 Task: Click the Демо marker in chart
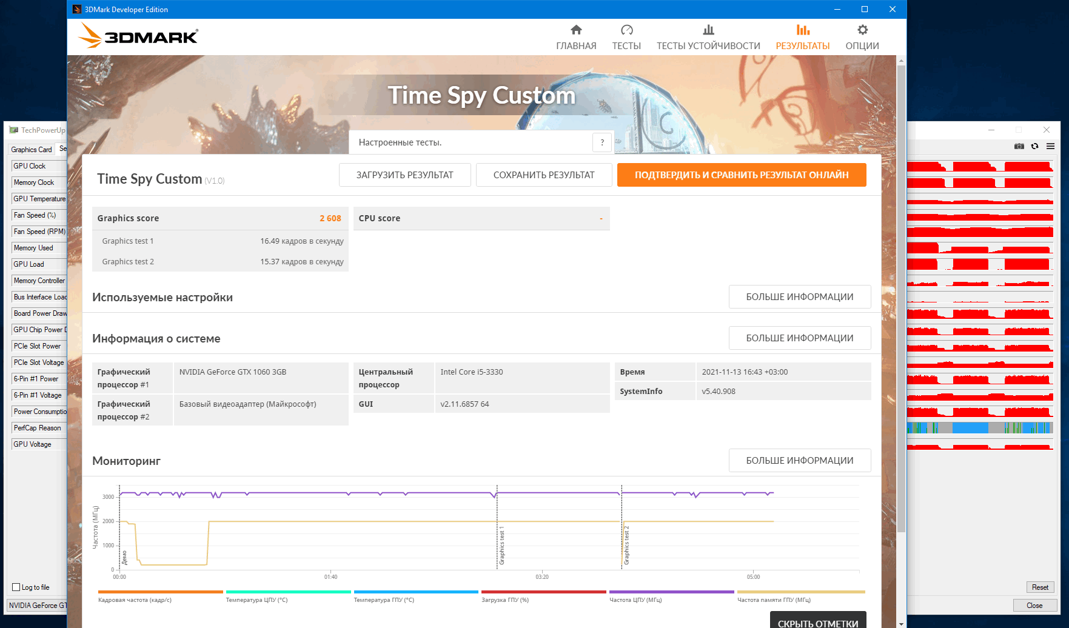click(124, 558)
